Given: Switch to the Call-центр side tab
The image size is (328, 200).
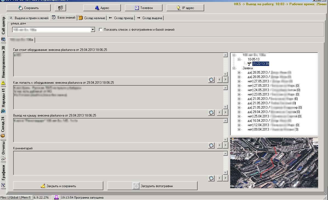Looking at the screenshot, I should [3, 29].
